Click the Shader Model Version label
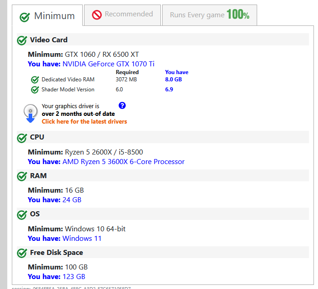Screen dimensions: 318x289 (68, 90)
